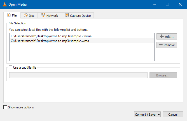The height and width of the screenshot is (121, 187).
Task: Click the Remove button
Action: [167, 45]
